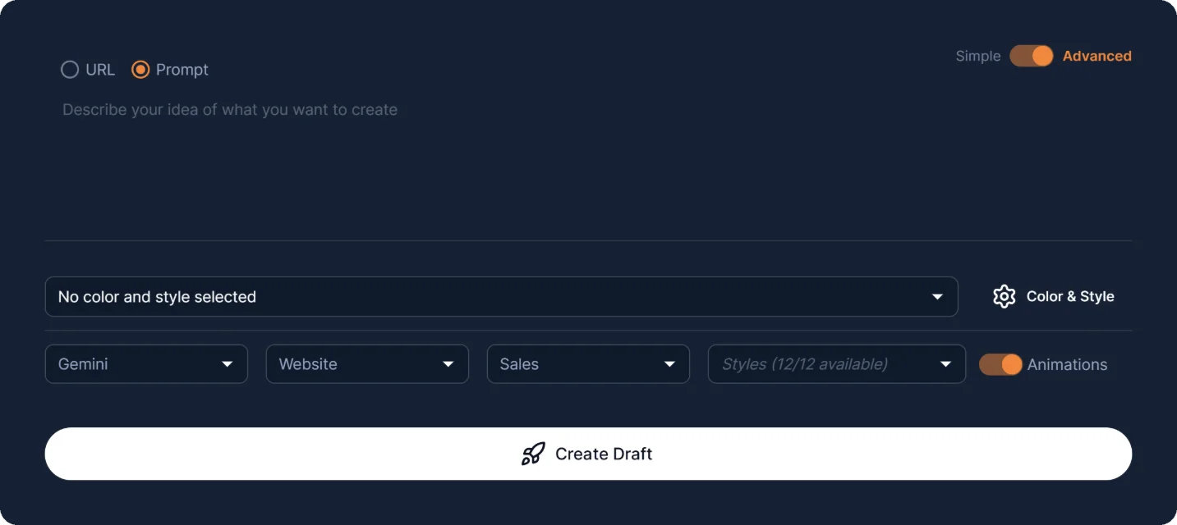Open Color & Style settings
Viewport: 1177px width, 525px height.
pyautogui.click(x=1053, y=297)
